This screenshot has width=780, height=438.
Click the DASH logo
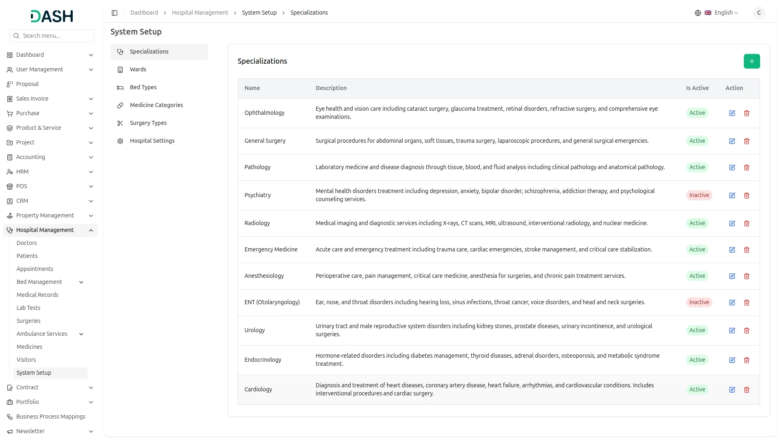(52, 16)
